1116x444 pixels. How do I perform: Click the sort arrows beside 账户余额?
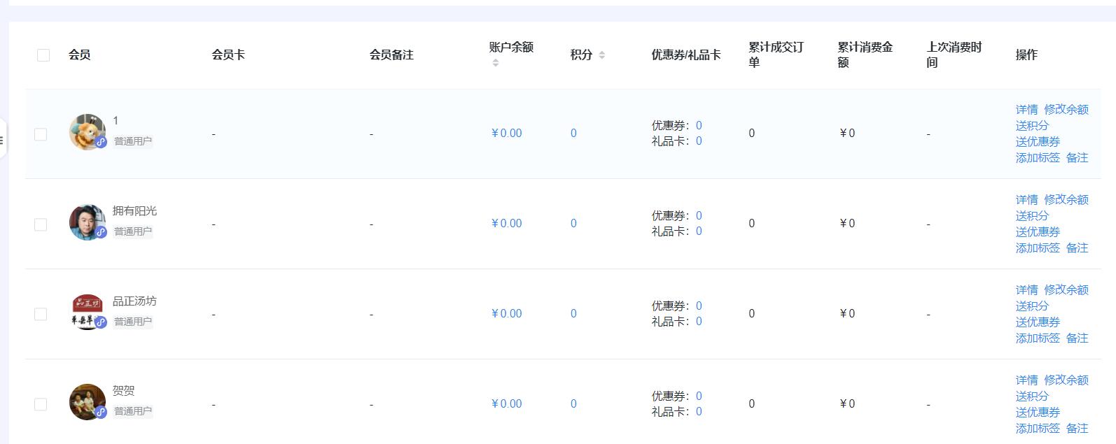[x=496, y=63]
